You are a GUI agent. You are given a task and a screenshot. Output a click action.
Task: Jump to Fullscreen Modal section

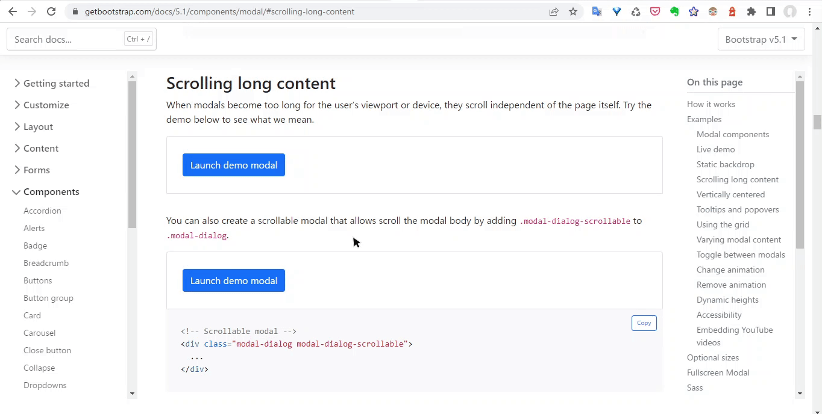click(718, 372)
